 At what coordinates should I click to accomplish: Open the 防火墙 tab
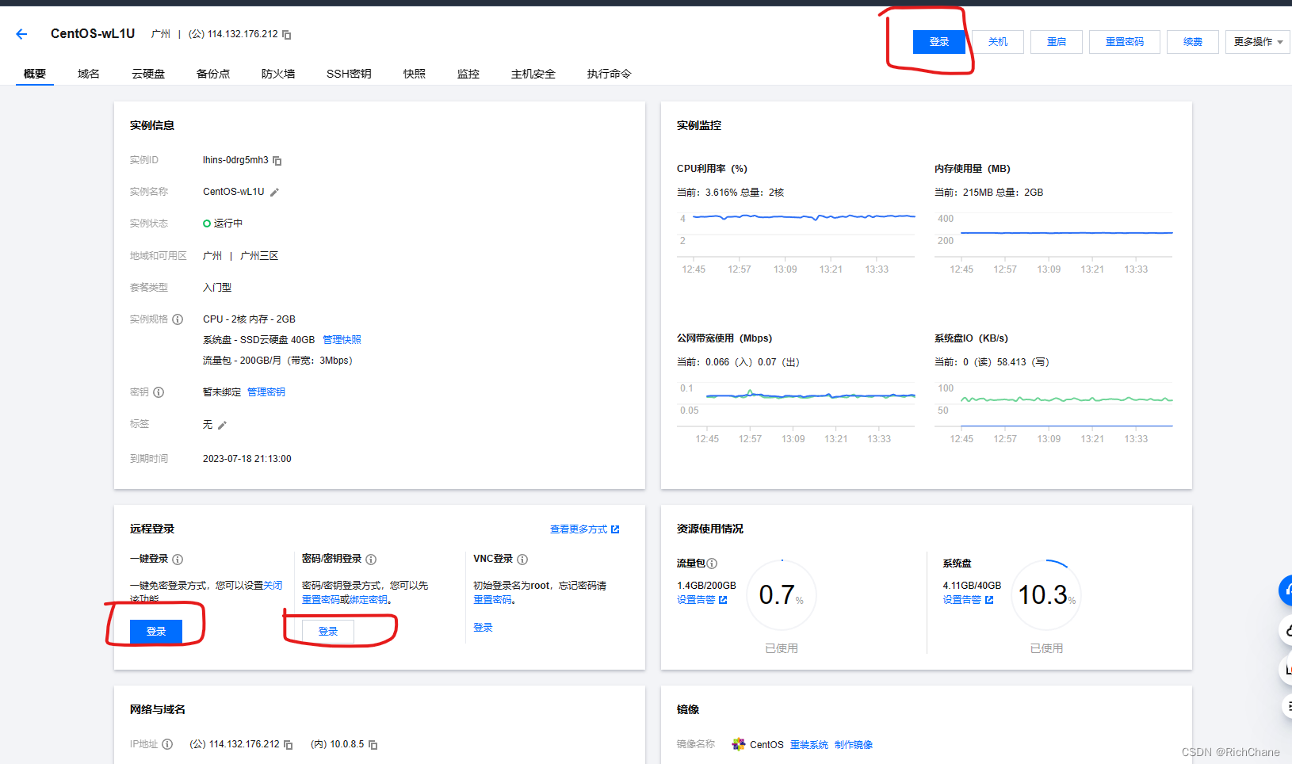pyautogui.click(x=278, y=74)
